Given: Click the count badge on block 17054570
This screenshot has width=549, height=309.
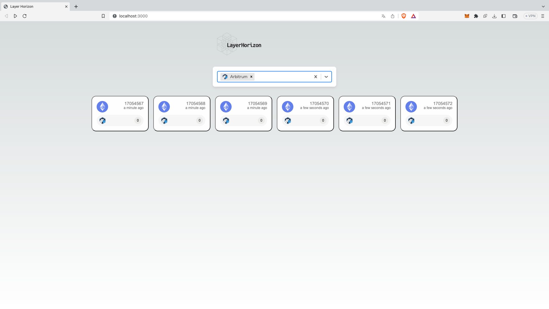Looking at the screenshot, I should coord(323,120).
